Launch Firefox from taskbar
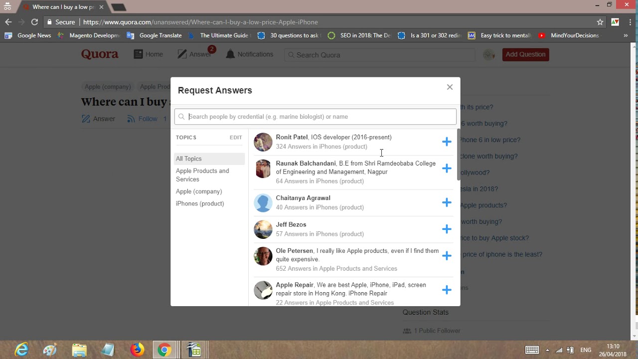Viewport: 638px width, 359px height. (x=137, y=350)
